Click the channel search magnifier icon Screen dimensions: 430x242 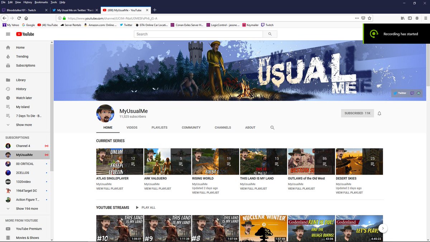pyautogui.click(x=272, y=128)
